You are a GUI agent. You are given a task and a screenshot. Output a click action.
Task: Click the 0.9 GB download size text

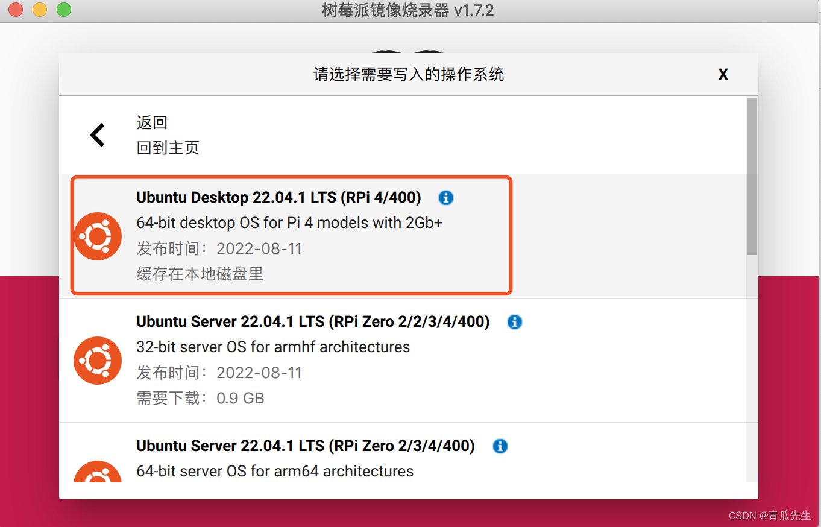(x=240, y=398)
